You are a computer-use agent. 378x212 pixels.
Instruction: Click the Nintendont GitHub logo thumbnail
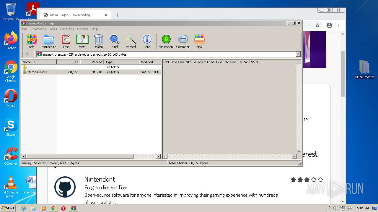click(65, 187)
